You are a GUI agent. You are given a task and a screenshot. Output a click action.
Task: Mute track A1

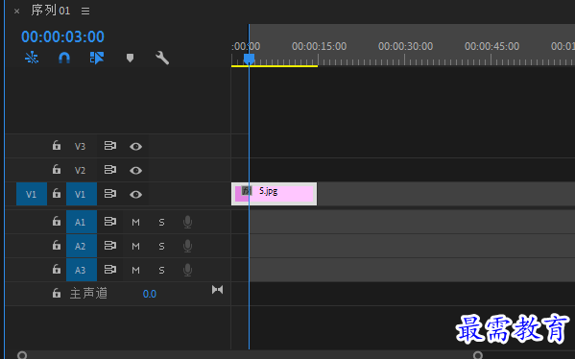point(135,223)
